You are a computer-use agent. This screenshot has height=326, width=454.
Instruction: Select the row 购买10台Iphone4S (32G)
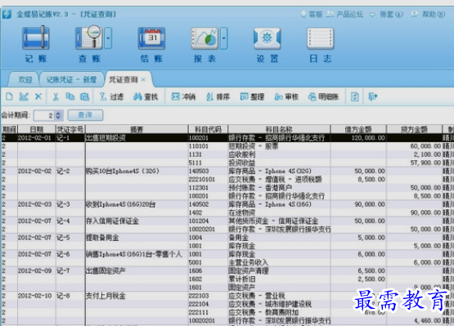pyautogui.click(x=227, y=171)
